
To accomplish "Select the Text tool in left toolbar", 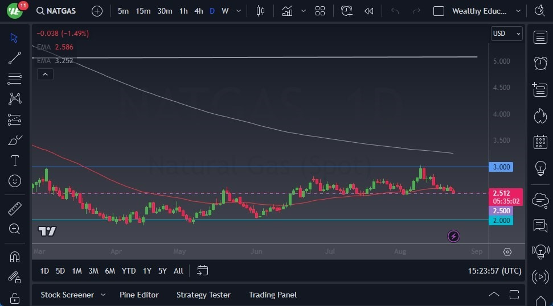I will point(15,160).
